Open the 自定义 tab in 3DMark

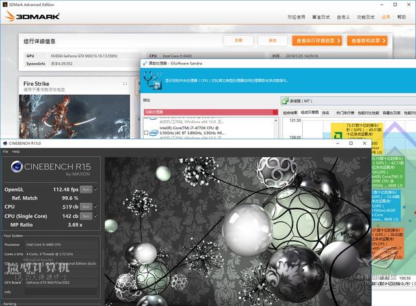[x=343, y=18]
